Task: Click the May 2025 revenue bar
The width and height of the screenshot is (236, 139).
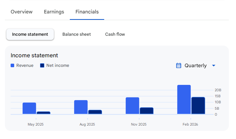Action: [29, 108]
